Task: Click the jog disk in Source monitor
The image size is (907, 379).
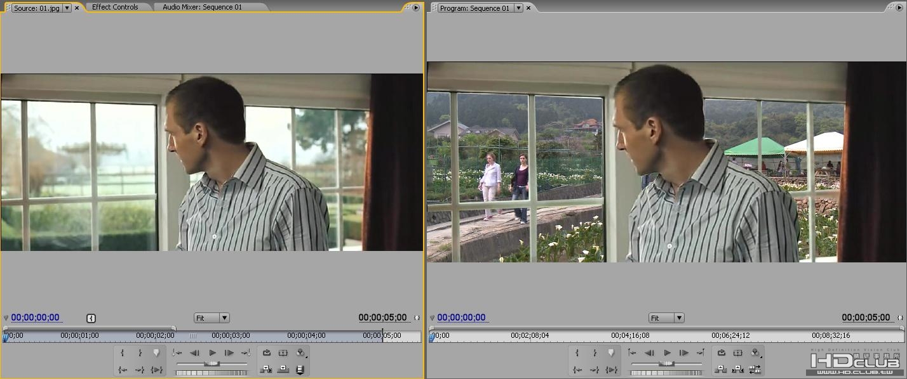Action: click(212, 373)
